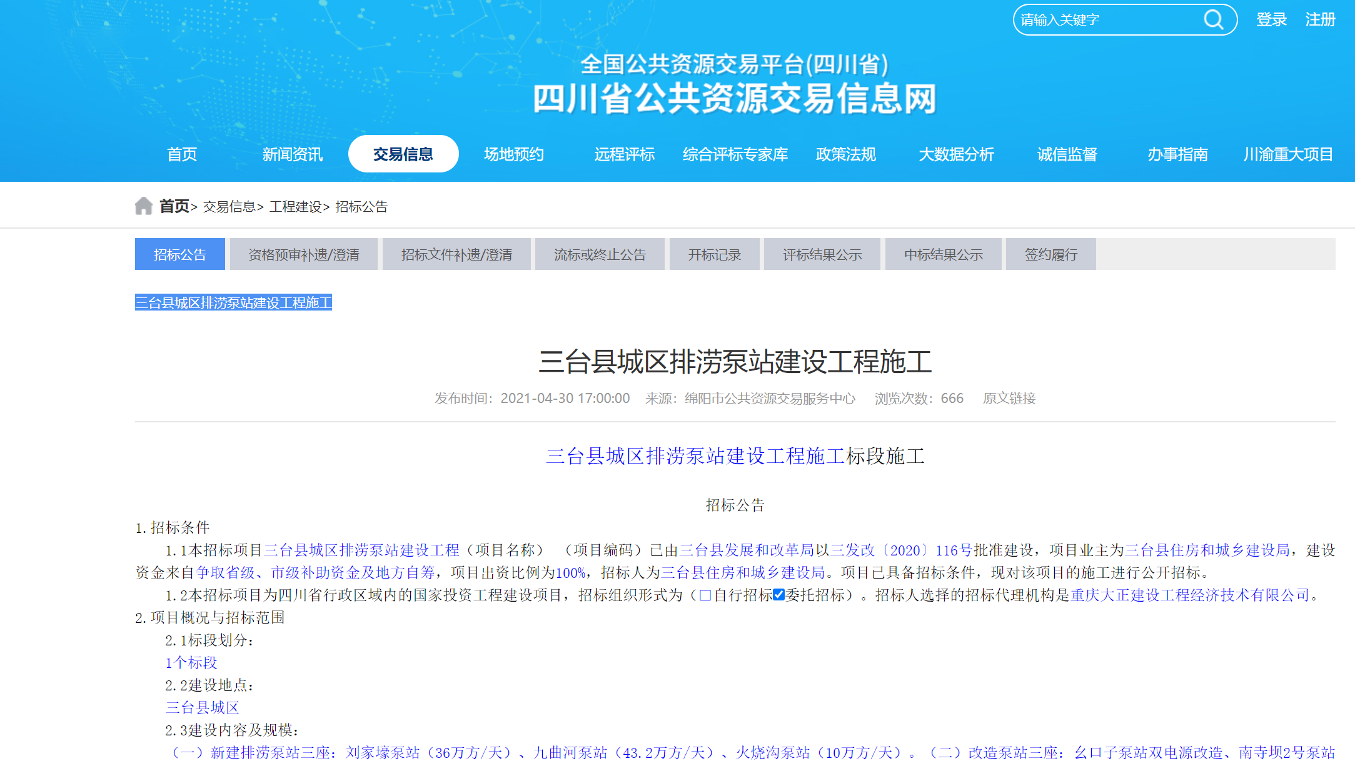Click centered 招标公告 heading in document
The image size is (1355, 766).
tap(735, 505)
